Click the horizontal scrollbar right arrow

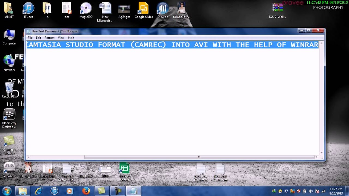(x=317, y=157)
